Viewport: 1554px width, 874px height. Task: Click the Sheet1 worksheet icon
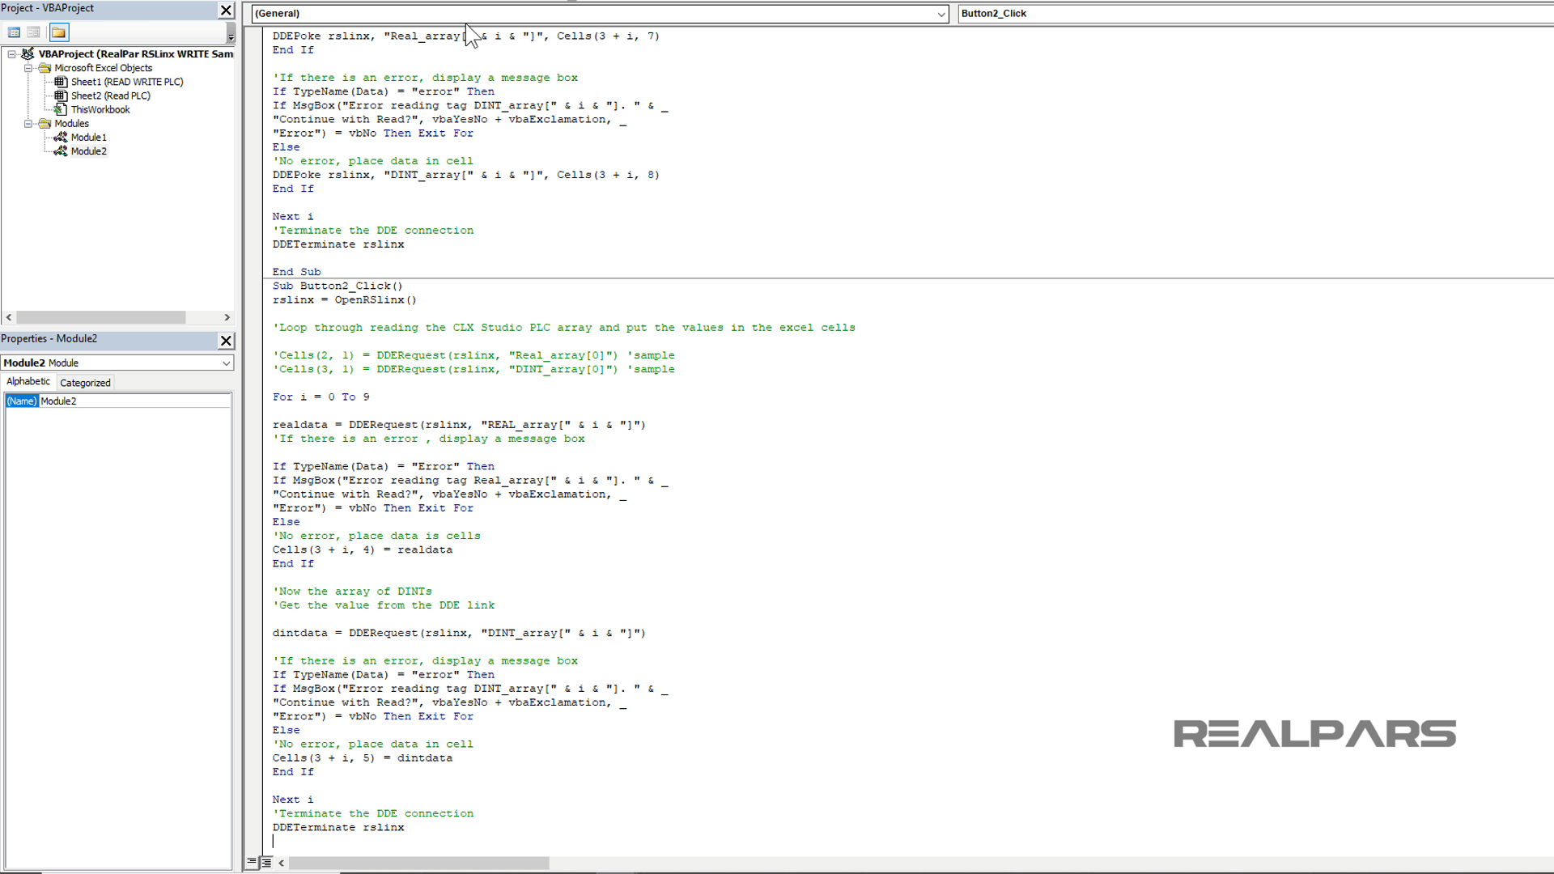[61, 82]
